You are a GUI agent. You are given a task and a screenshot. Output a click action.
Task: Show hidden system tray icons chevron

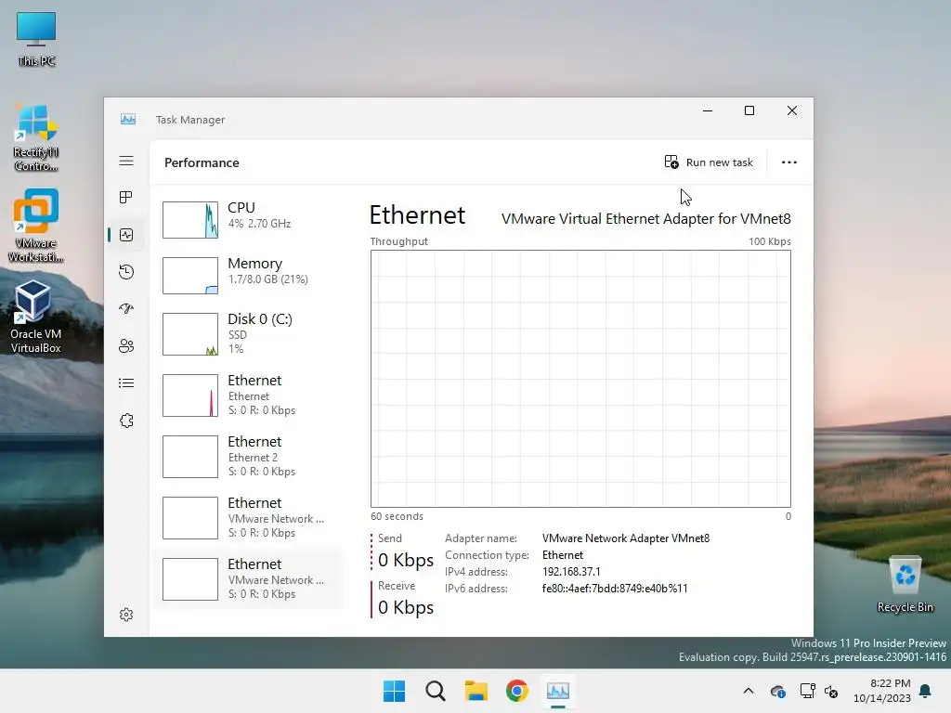pyautogui.click(x=749, y=691)
